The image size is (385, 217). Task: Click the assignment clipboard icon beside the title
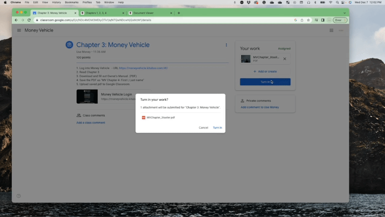(69, 45)
